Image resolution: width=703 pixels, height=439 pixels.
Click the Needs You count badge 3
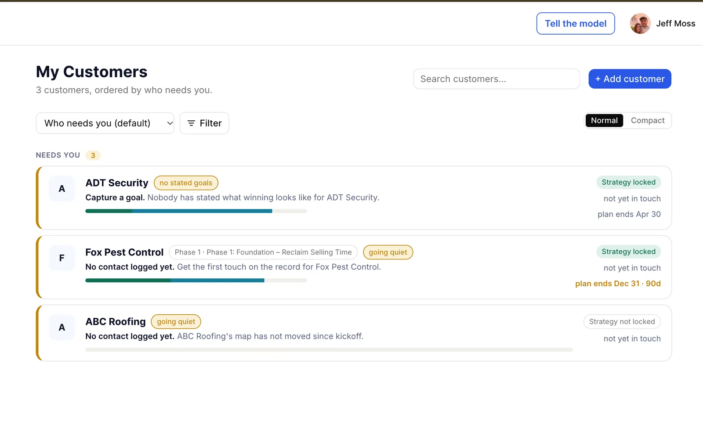pos(93,155)
